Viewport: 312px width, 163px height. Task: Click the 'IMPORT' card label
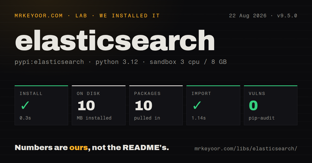(x=201, y=94)
